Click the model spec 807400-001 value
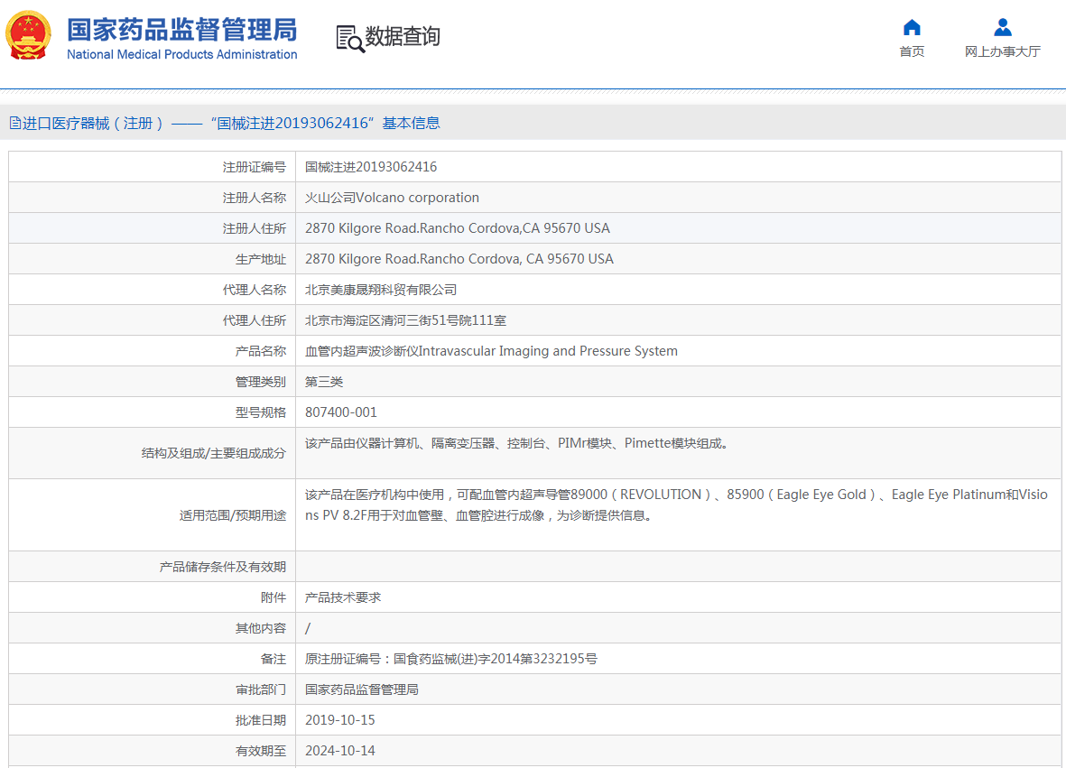Image resolution: width=1066 pixels, height=768 pixels. click(341, 412)
